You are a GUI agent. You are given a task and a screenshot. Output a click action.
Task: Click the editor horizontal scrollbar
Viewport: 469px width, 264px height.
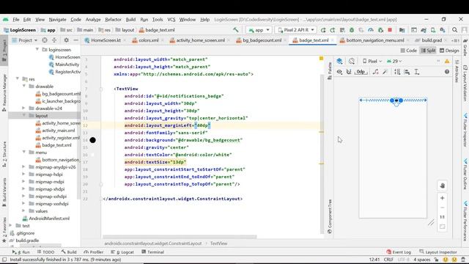pos(180,237)
